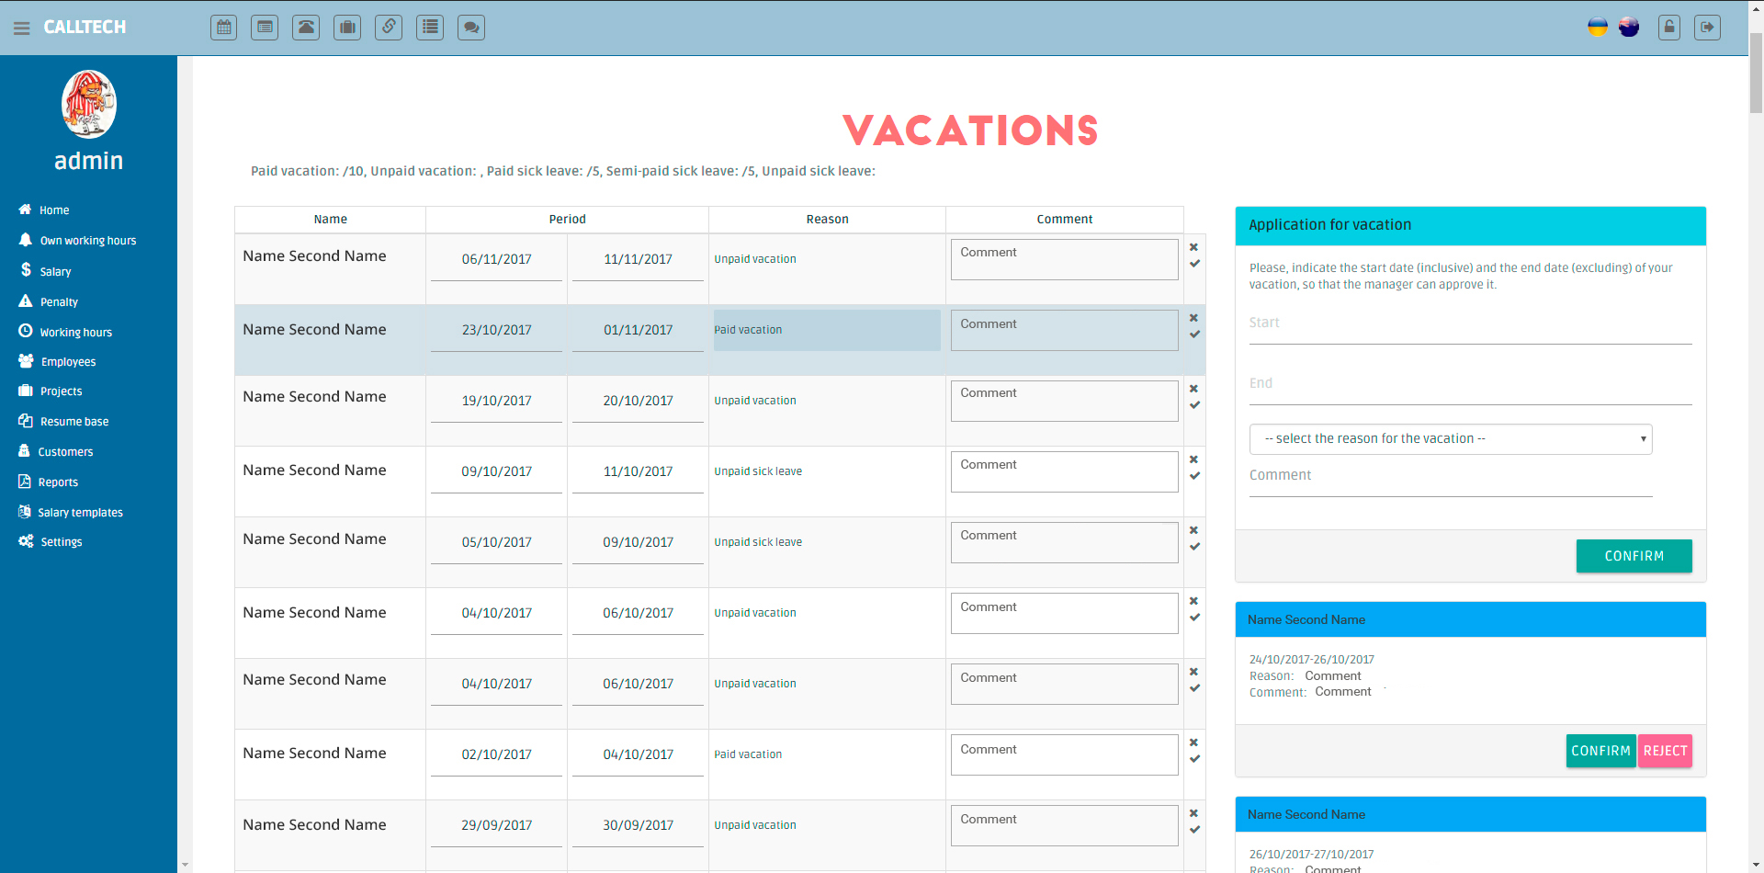Open the chat bubbles icon in toolbar
Image resolution: width=1764 pixels, height=873 pixels.
click(x=471, y=28)
